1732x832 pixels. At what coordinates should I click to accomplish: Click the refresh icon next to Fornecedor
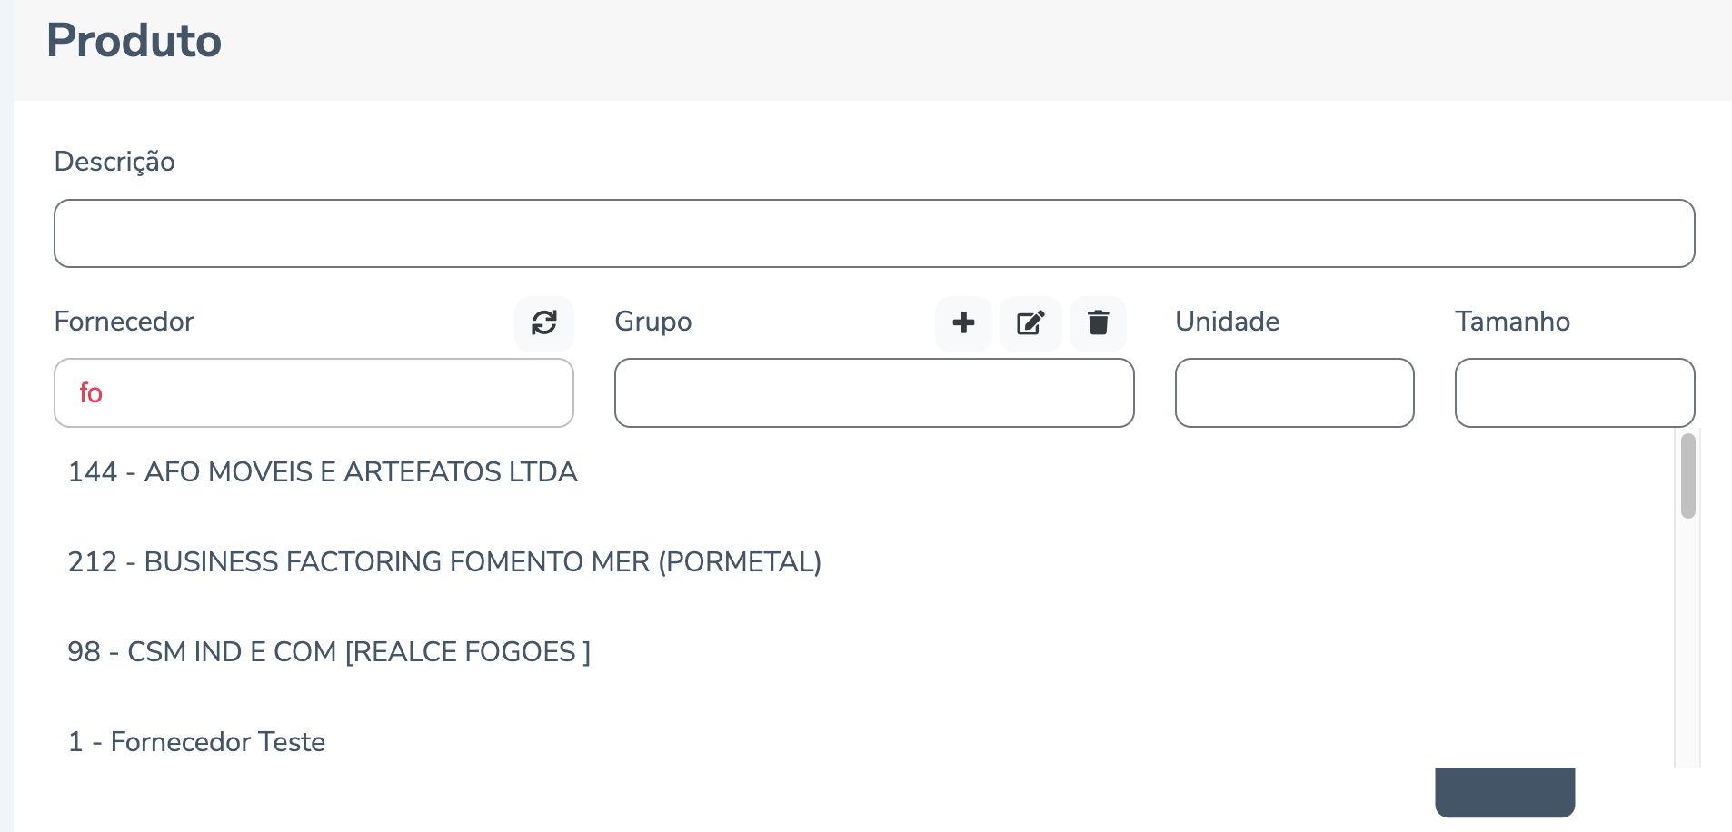543,323
